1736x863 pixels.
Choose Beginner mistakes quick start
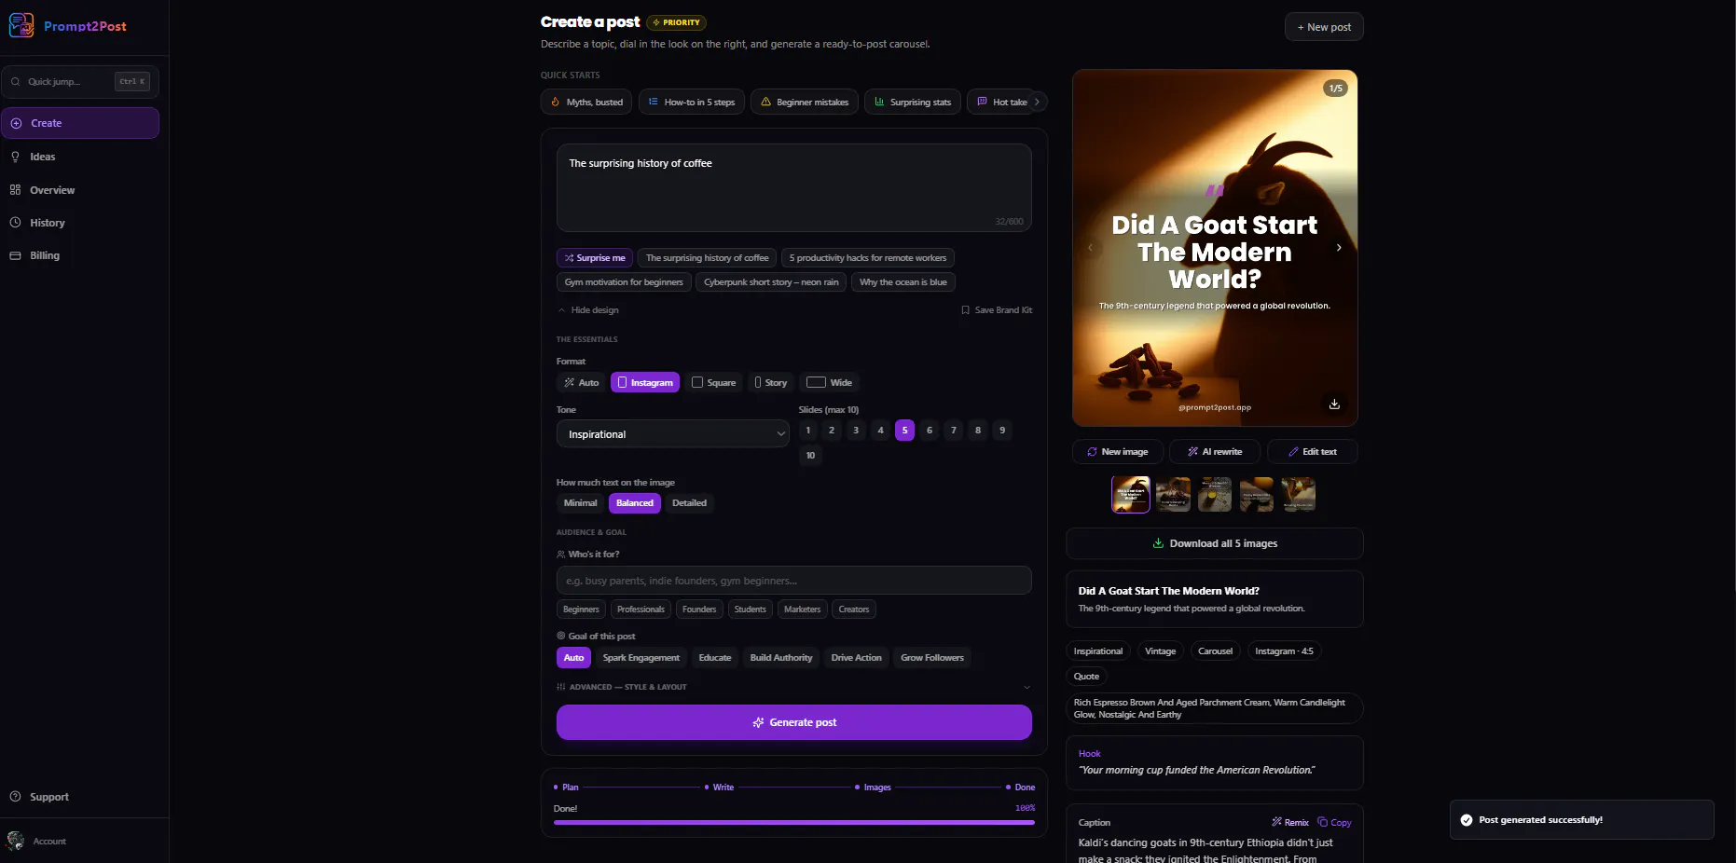point(804,102)
